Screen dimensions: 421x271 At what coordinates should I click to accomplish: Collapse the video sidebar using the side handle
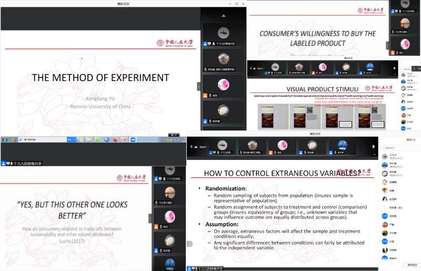(199, 86)
